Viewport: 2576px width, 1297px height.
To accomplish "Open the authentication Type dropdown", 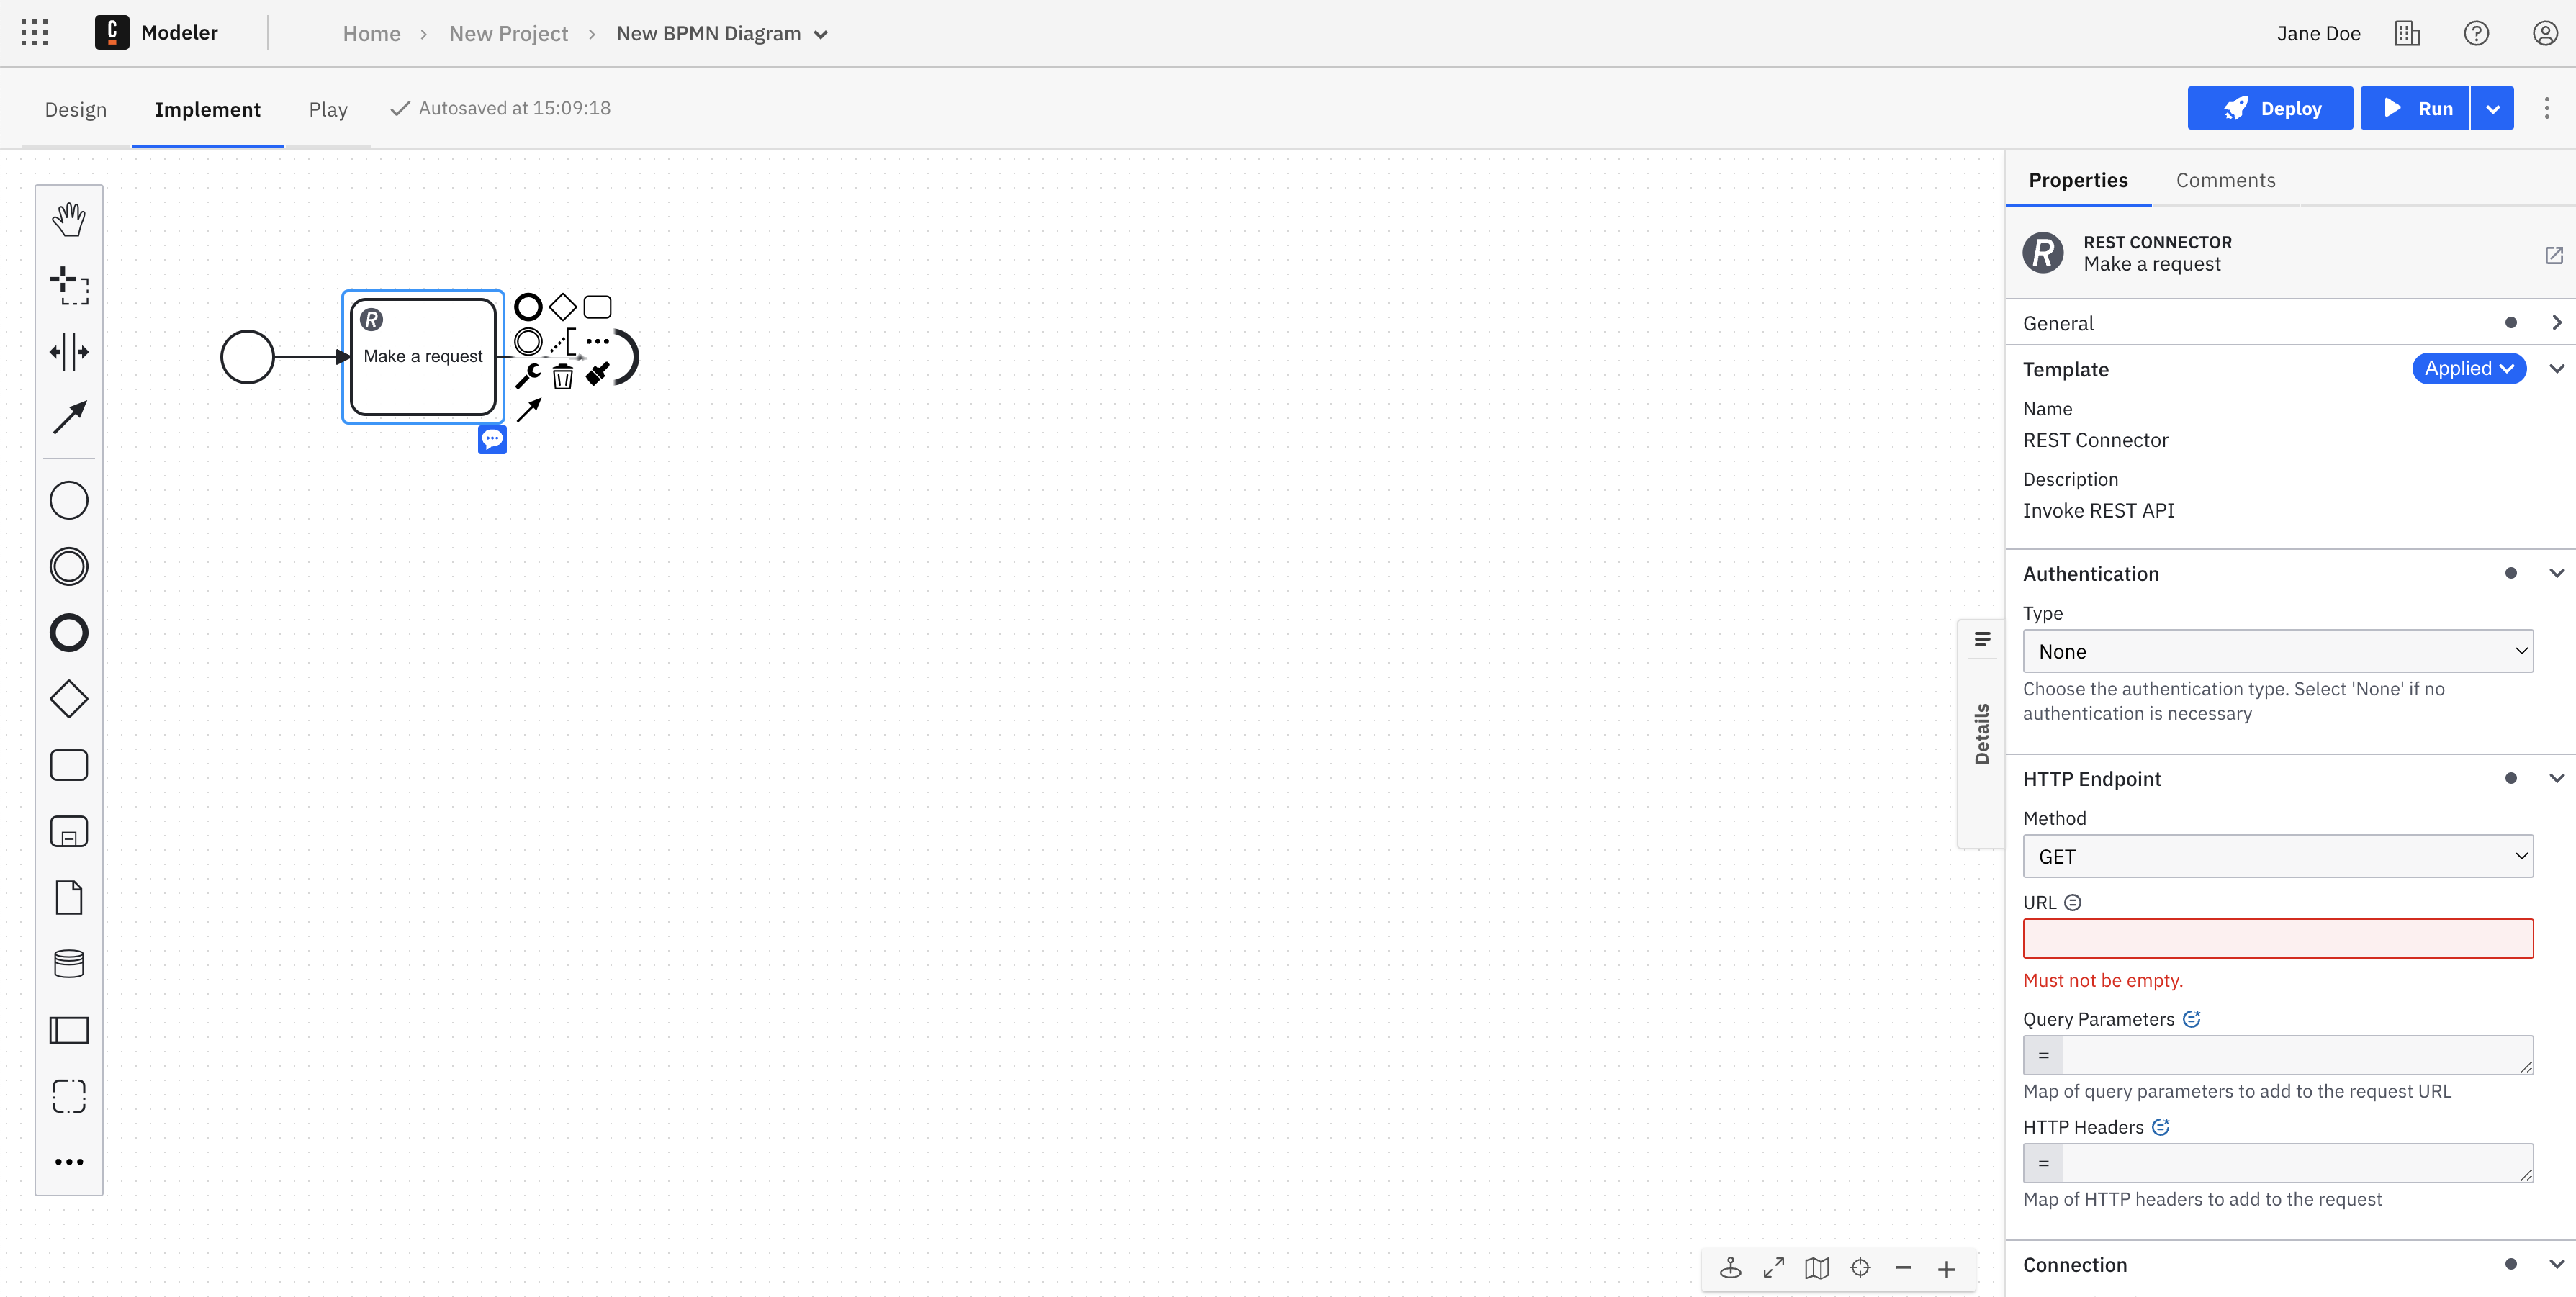I will point(2277,651).
